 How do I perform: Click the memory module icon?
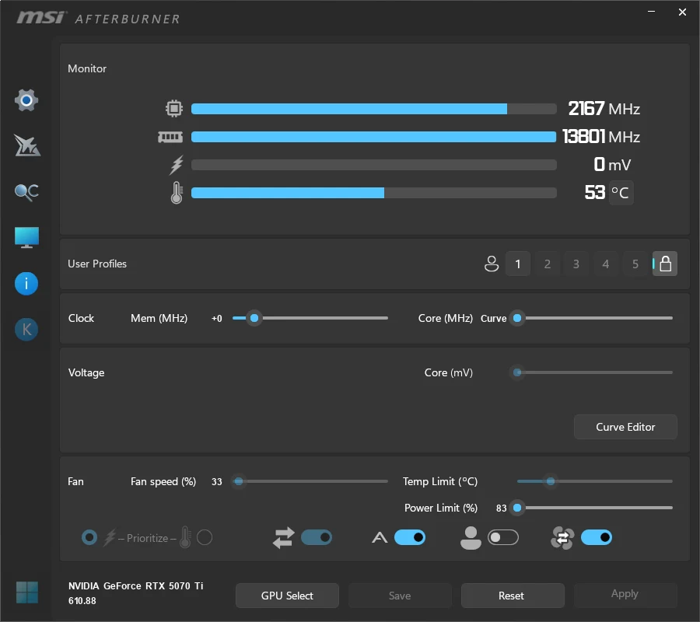click(170, 137)
